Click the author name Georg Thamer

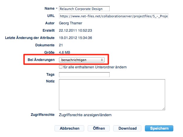(71, 23)
